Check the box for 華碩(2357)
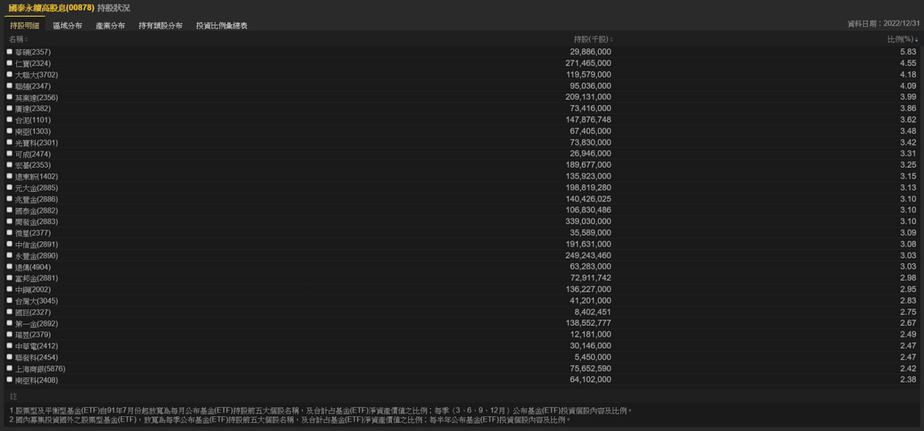This screenshot has width=924, height=431. pos(9,51)
